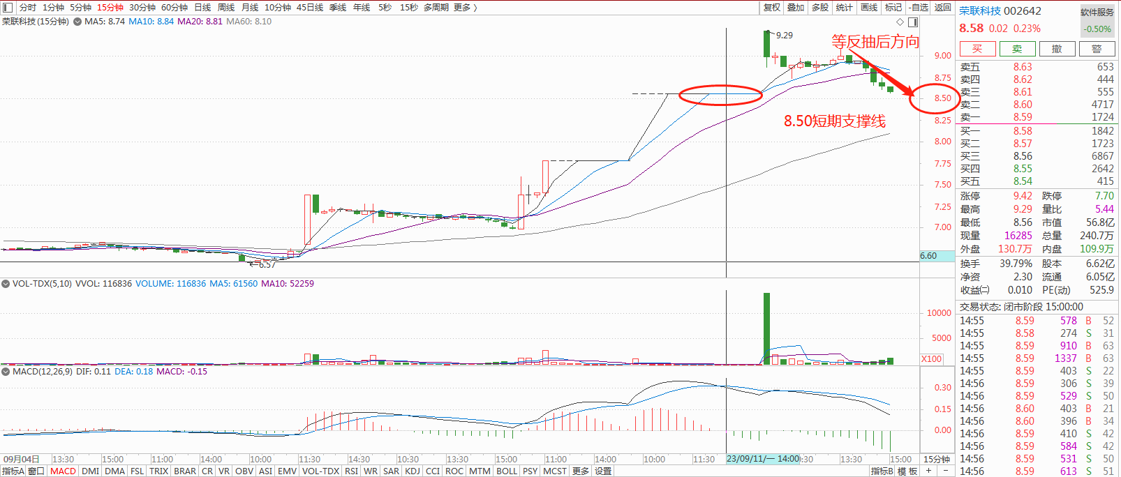The image size is (1121, 477).
Task: Toggle the right side panel layout icon
Action: [913, 22]
